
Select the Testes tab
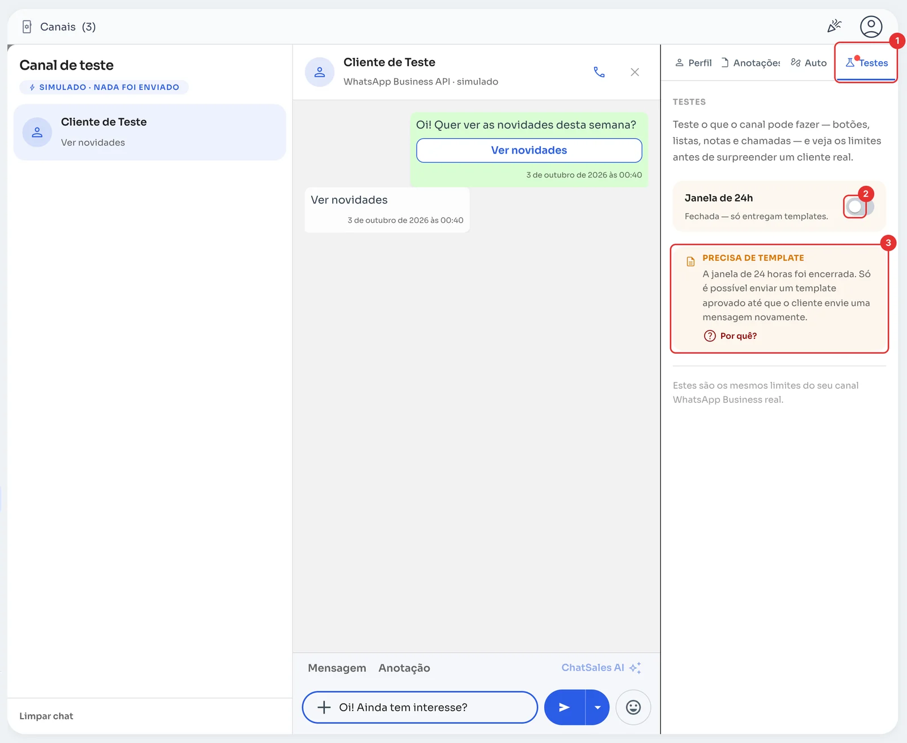coord(866,63)
